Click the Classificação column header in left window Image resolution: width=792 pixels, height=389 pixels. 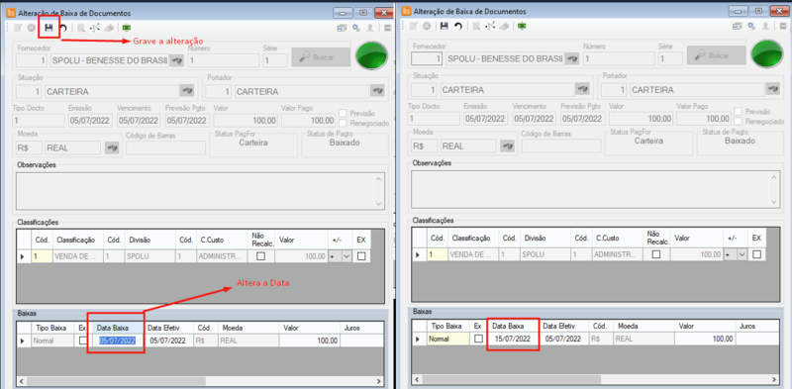(x=78, y=241)
